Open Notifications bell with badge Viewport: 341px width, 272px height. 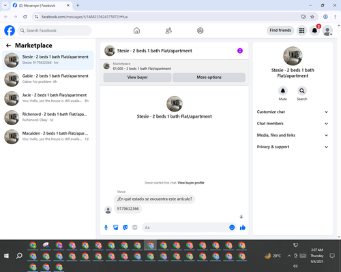[x=314, y=31]
